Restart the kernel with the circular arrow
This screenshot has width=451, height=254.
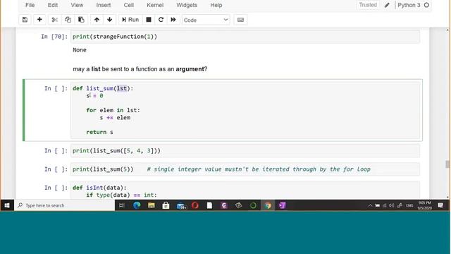point(161,20)
